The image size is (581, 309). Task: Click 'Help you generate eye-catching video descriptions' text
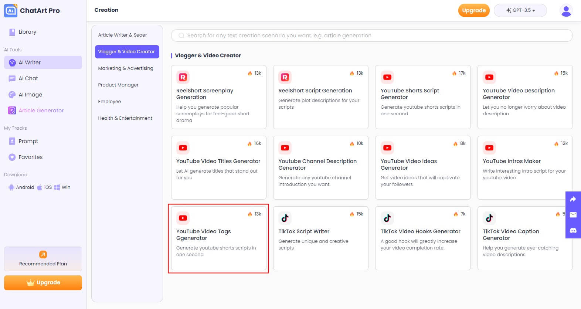point(520,251)
